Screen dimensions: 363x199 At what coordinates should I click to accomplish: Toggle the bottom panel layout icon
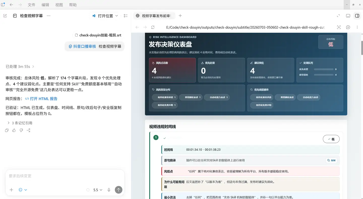348,16
